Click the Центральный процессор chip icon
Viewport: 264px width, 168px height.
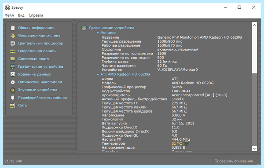pos(13,43)
